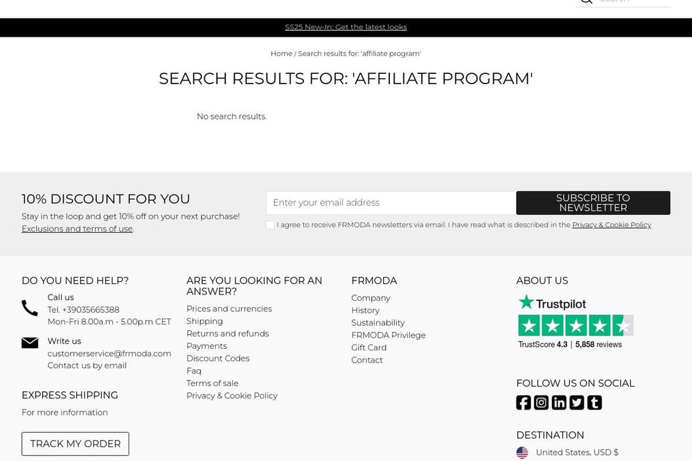Open the Discount Codes help link
Image resolution: width=692 pixels, height=461 pixels.
217,358
